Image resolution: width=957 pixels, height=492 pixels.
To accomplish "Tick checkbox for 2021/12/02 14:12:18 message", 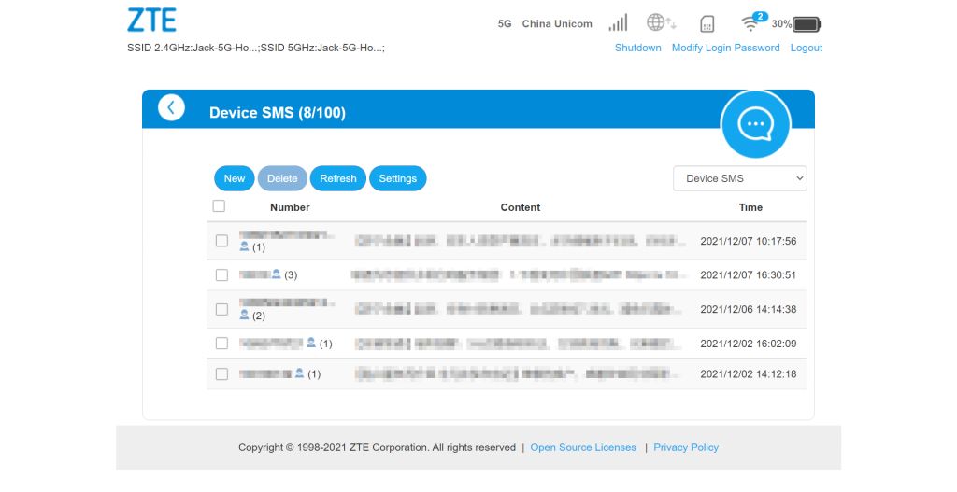I will (x=221, y=373).
